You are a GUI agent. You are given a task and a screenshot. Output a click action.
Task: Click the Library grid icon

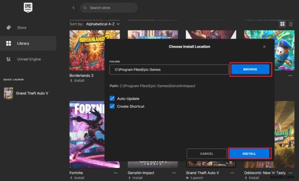[9, 43]
